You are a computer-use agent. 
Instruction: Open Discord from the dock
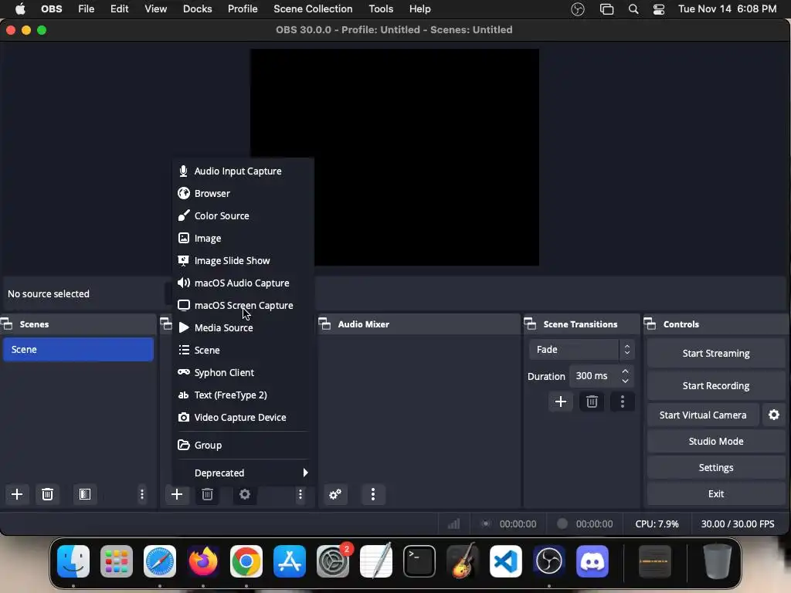tap(592, 561)
